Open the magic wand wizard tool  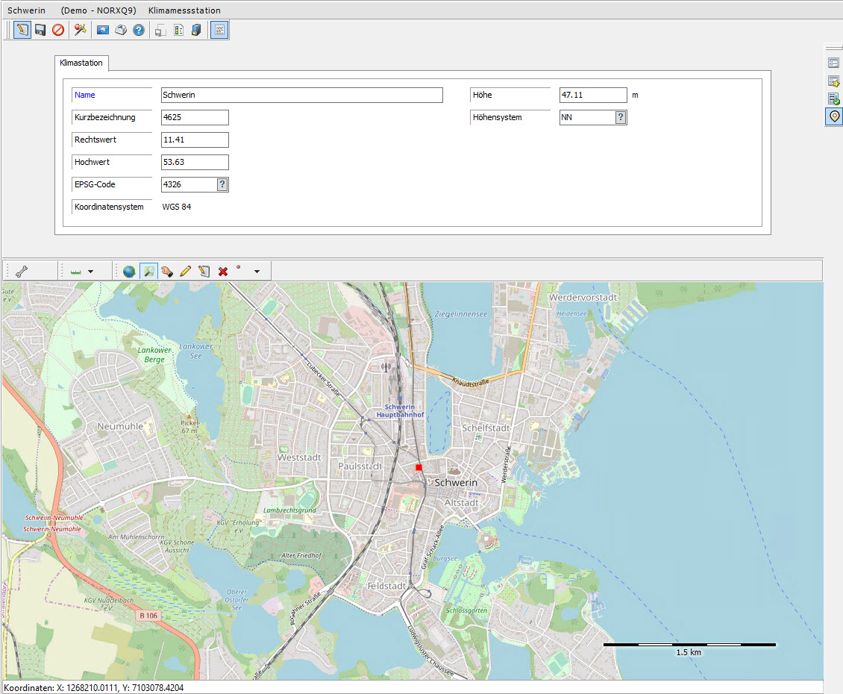click(80, 30)
